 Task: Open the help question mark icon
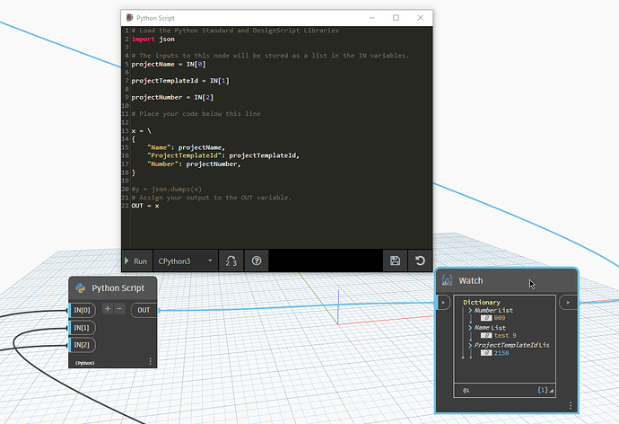[x=257, y=261]
